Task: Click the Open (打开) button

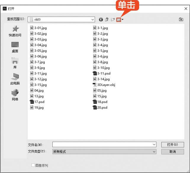Action: 173,145
